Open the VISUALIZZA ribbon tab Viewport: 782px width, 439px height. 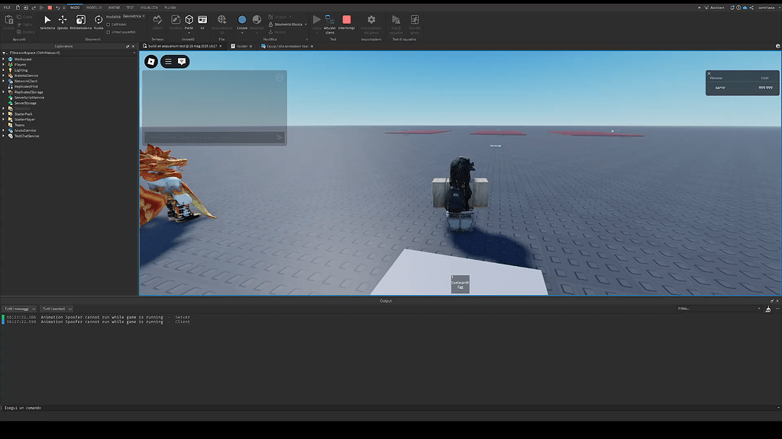pyautogui.click(x=150, y=8)
